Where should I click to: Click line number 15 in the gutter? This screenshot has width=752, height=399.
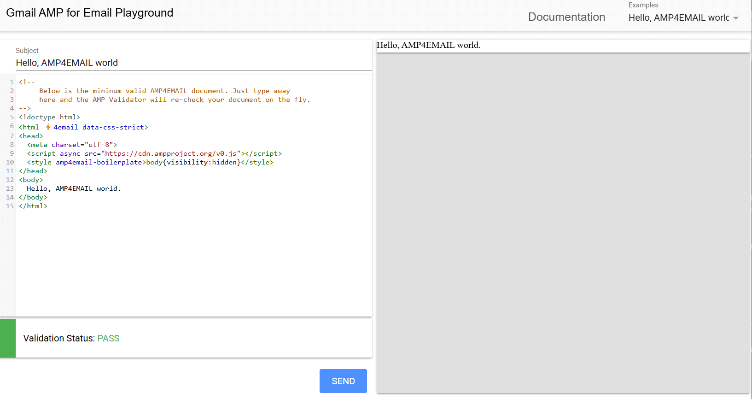(x=10, y=206)
